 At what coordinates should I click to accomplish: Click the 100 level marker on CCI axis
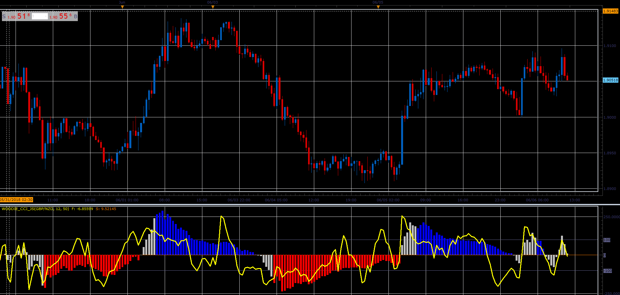[x=607, y=240]
